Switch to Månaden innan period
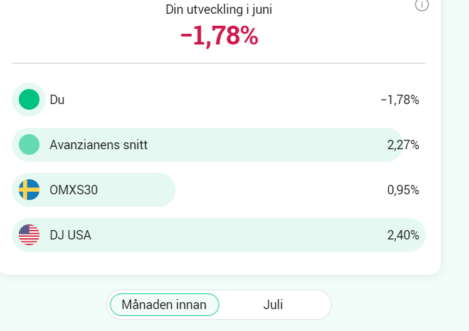Viewport: 469px width, 331px height. pos(164,305)
